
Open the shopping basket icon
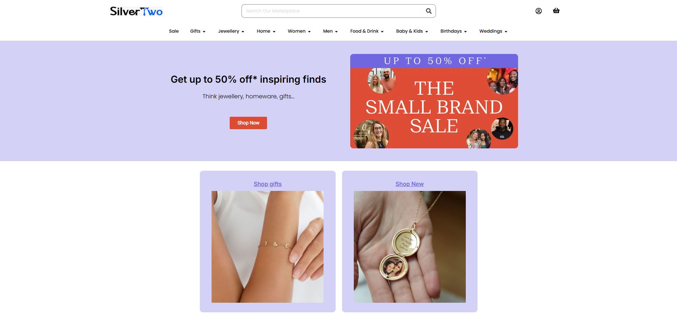point(556,11)
